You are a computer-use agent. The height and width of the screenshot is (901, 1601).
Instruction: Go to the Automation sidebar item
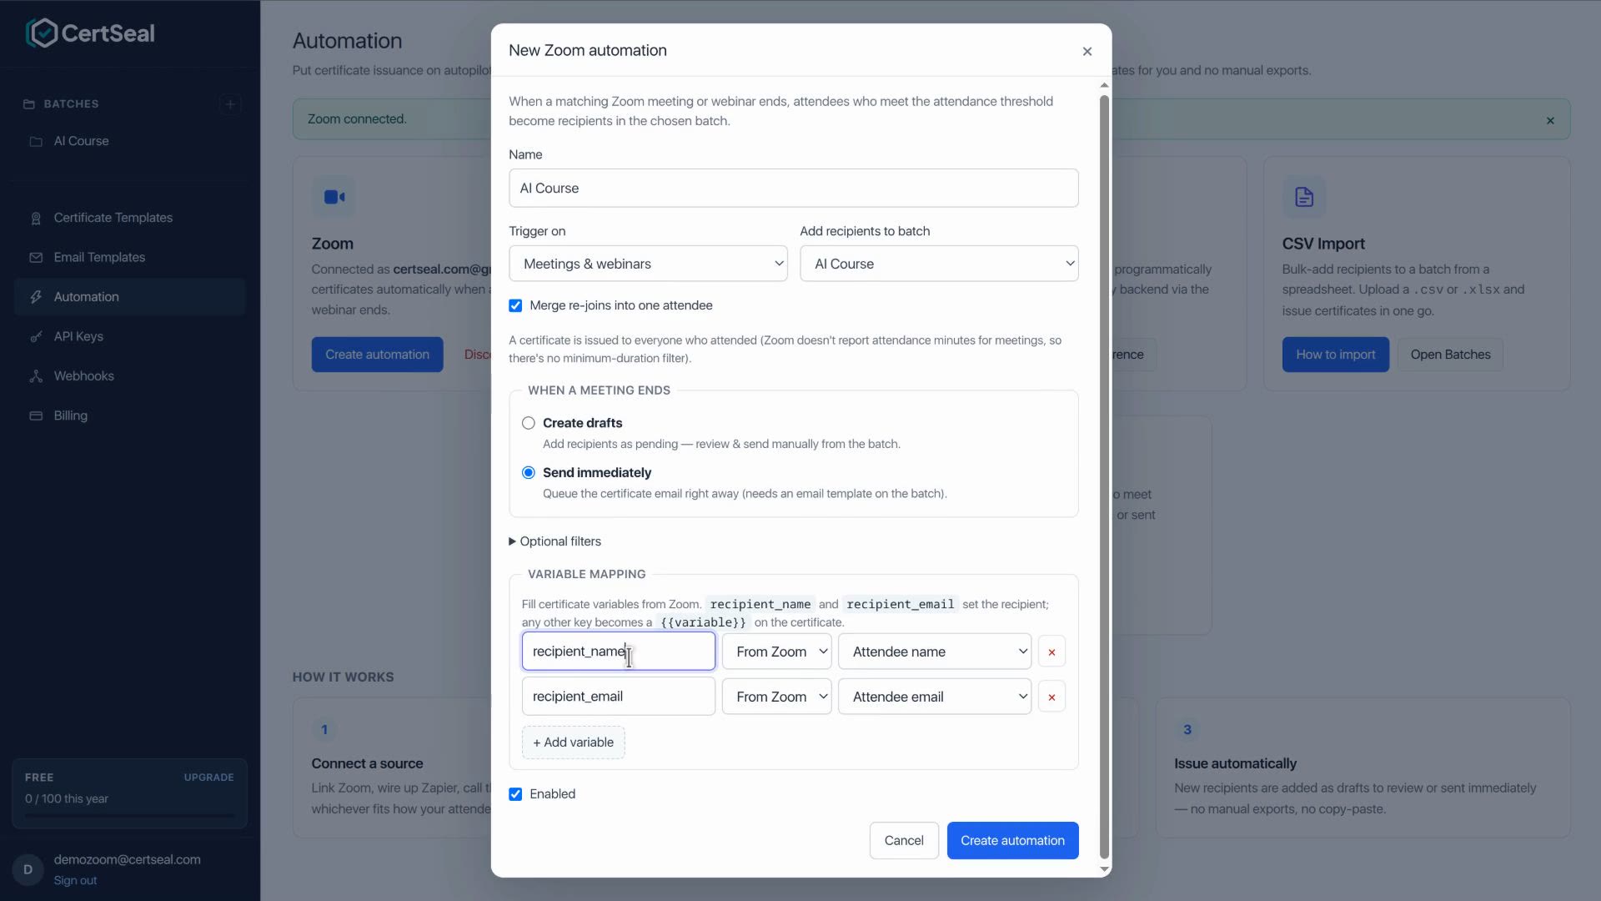tap(129, 297)
